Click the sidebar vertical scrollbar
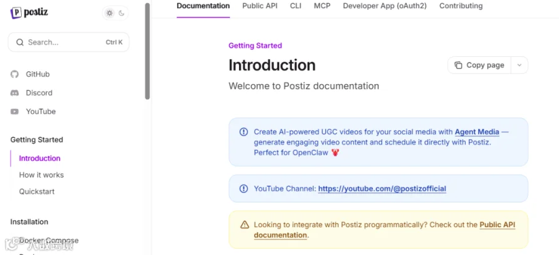The width and height of the screenshot is (559, 255). pos(147,51)
